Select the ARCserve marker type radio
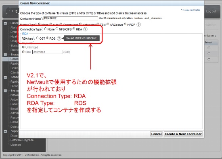 click(108, 24)
